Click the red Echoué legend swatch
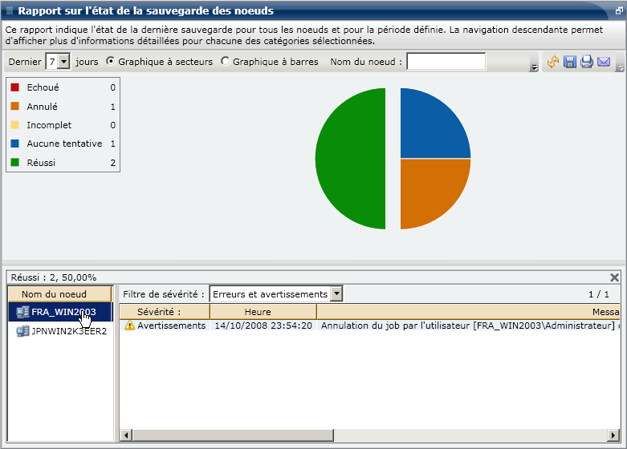This screenshot has width=627, height=449. point(14,87)
